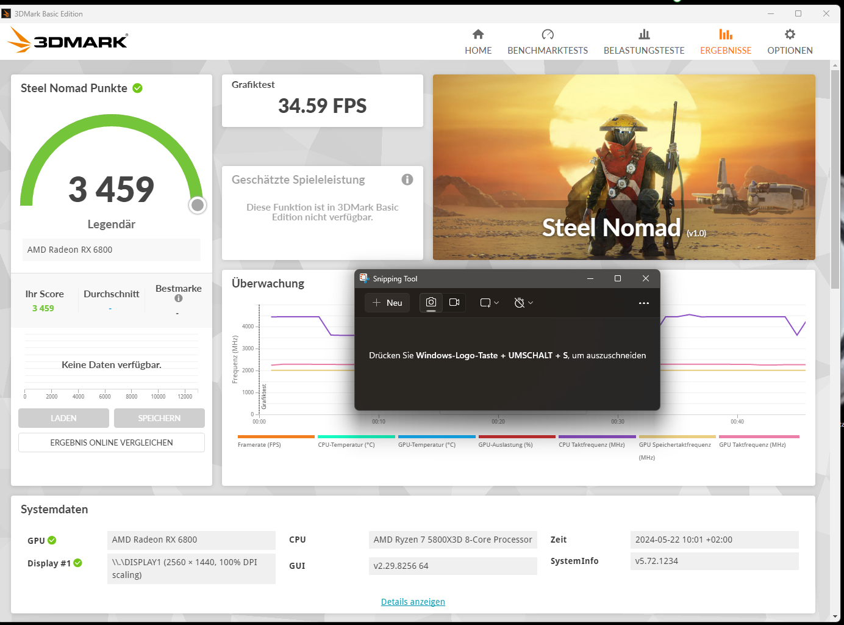Image resolution: width=844 pixels, height=625 pixels.
Task: Click the 3DMark title bar app icon
Action: tap(6, 13)
